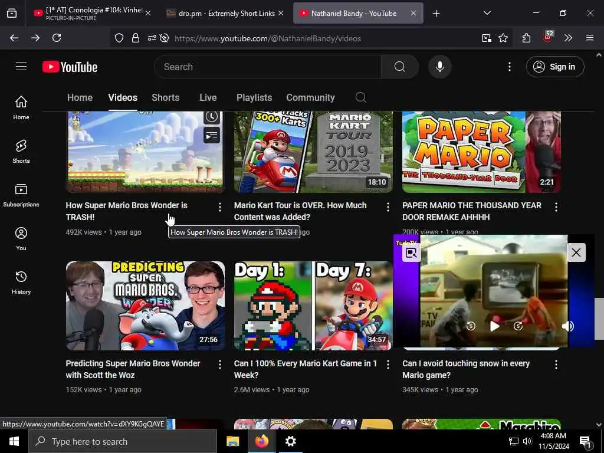
Task: Go forward in Firefox history
Action: pos(35,38)
